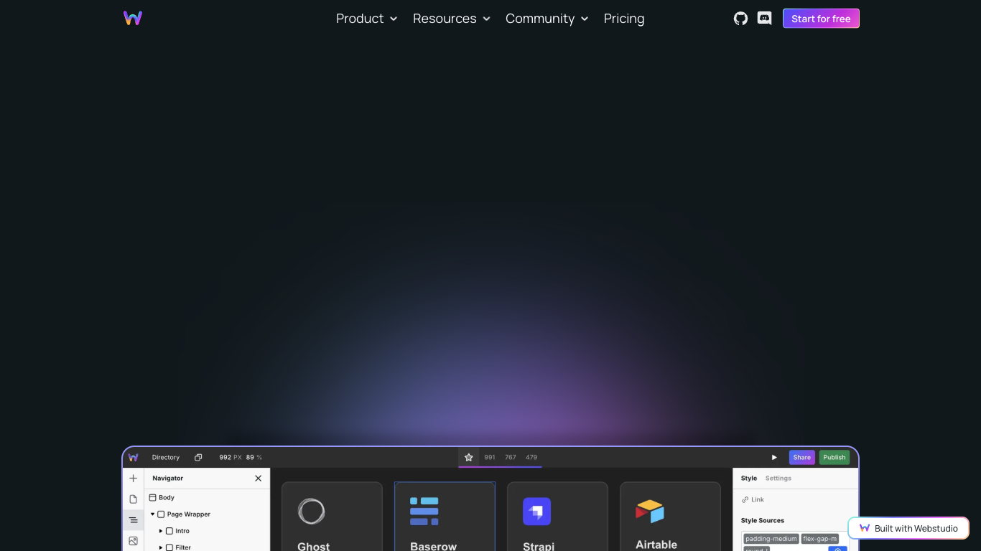Collapse the Page Wrapper tree node
Screen dimensions: 981x551
[153, 514]
